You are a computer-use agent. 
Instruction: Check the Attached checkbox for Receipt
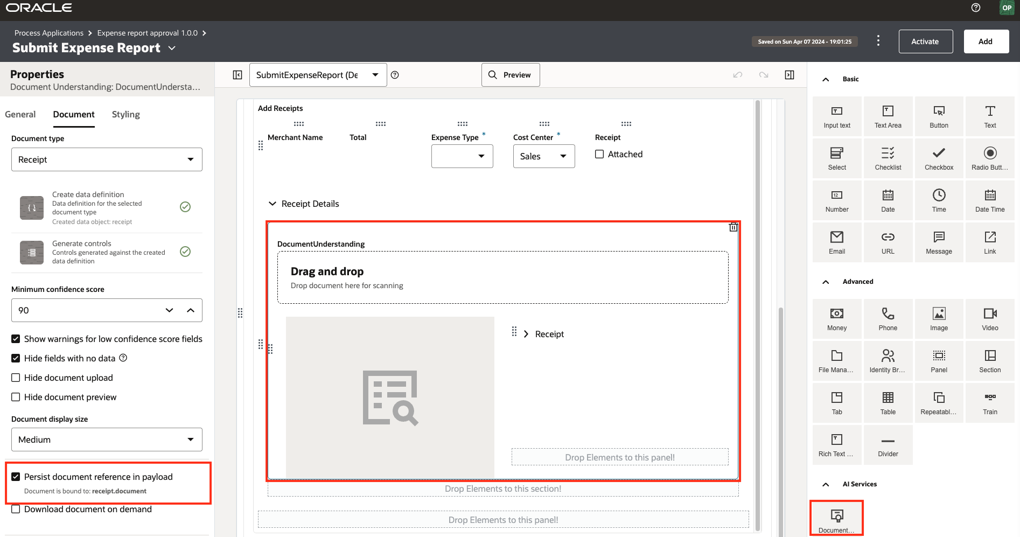click(x=599, y=154)
